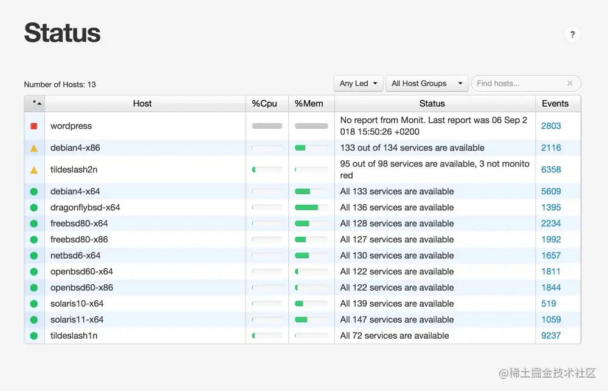Click the green LED for openbsd60-x64
Viewport: 608px width, 391px height.
[34, 272]
